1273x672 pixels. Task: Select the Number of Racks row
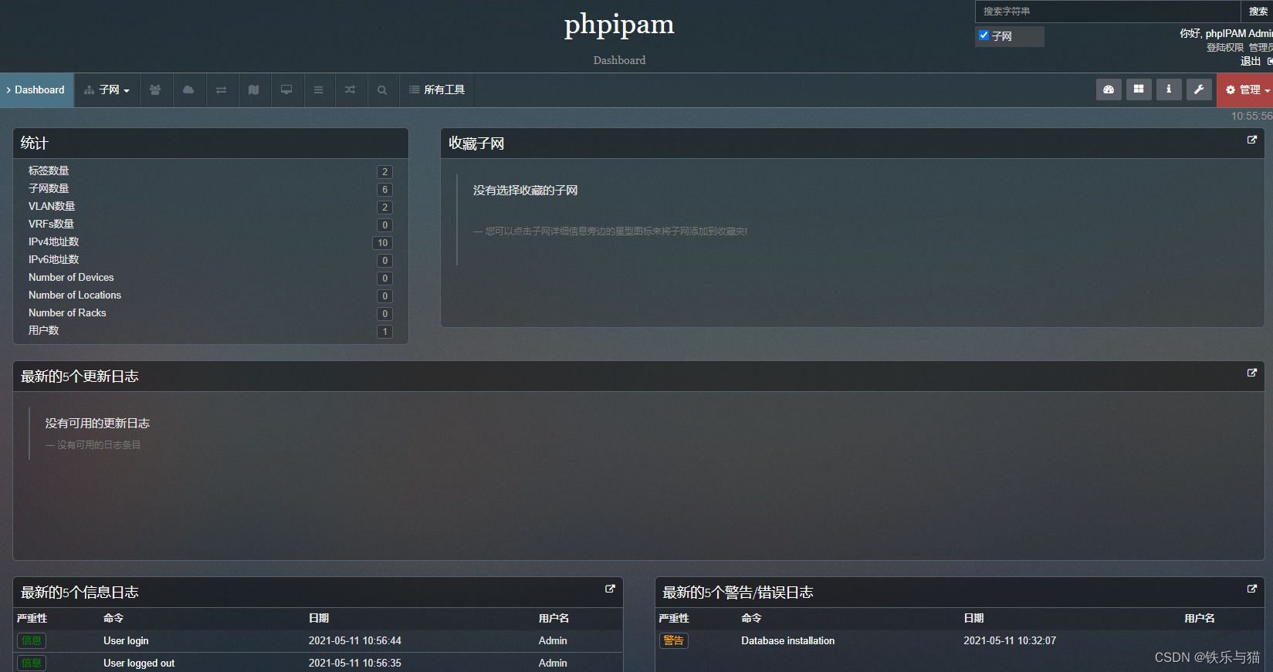tap(210, 313)
